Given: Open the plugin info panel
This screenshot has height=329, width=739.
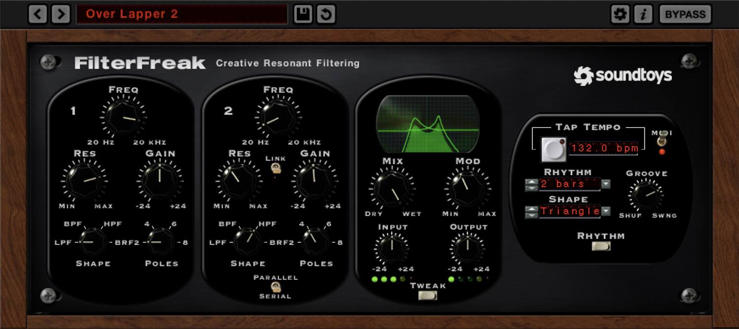Looking at the screenshot, I should pyautogui.click(x=643, y=14).
